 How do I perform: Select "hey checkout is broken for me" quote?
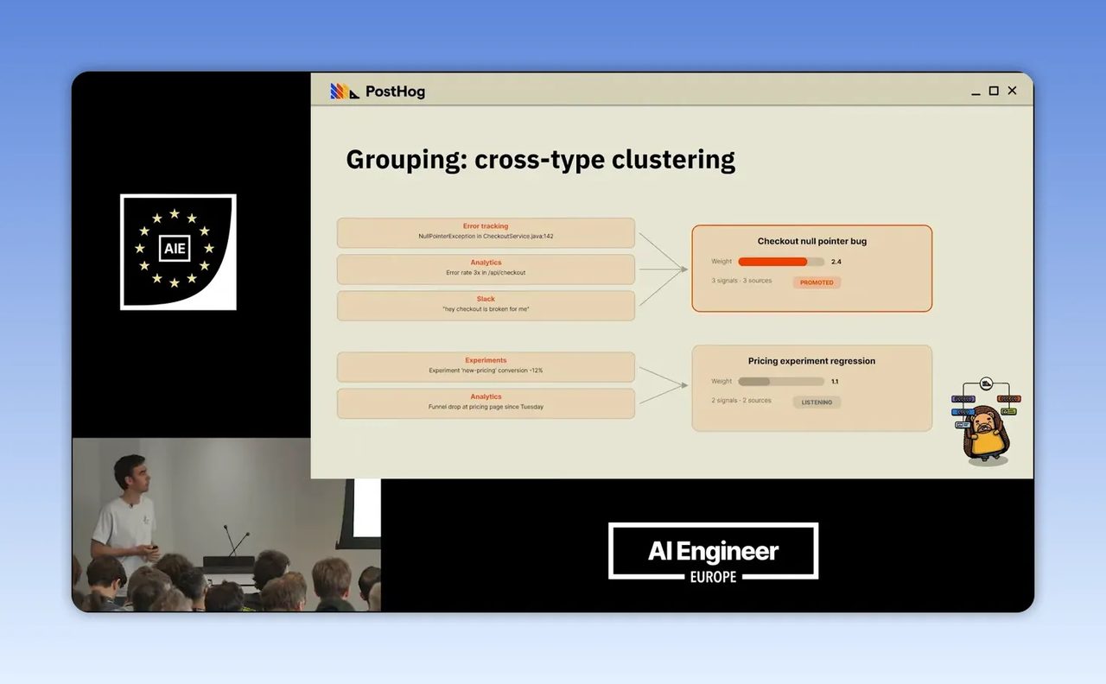tap(486, 308)
